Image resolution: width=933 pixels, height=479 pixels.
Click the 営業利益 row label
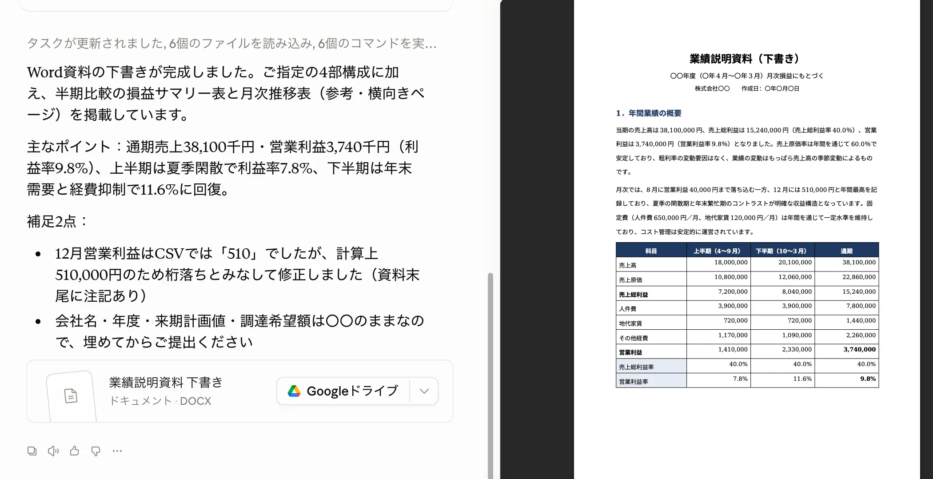point(630,352)
